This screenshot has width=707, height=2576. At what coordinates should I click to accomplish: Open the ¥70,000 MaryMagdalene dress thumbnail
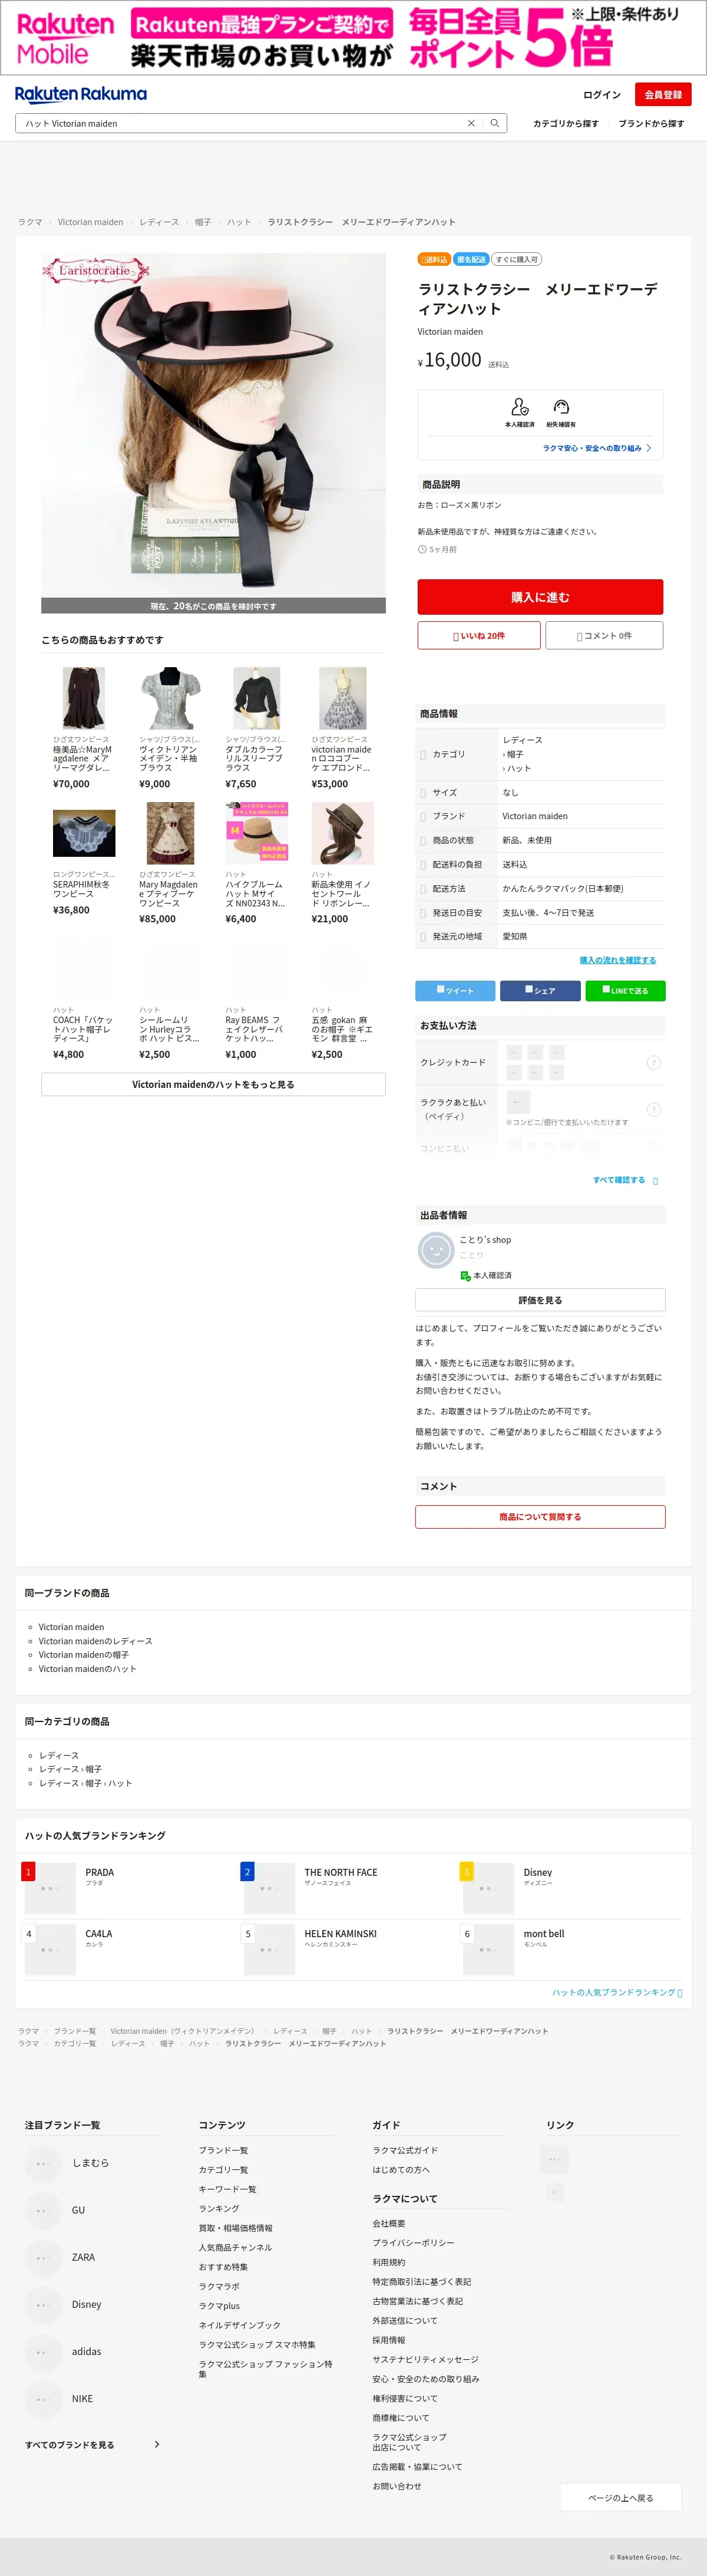(84, 698)
